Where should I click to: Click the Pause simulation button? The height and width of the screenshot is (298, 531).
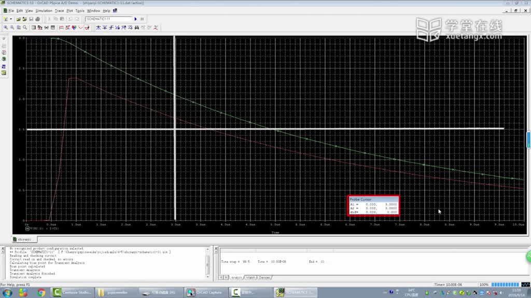[142, 19]
